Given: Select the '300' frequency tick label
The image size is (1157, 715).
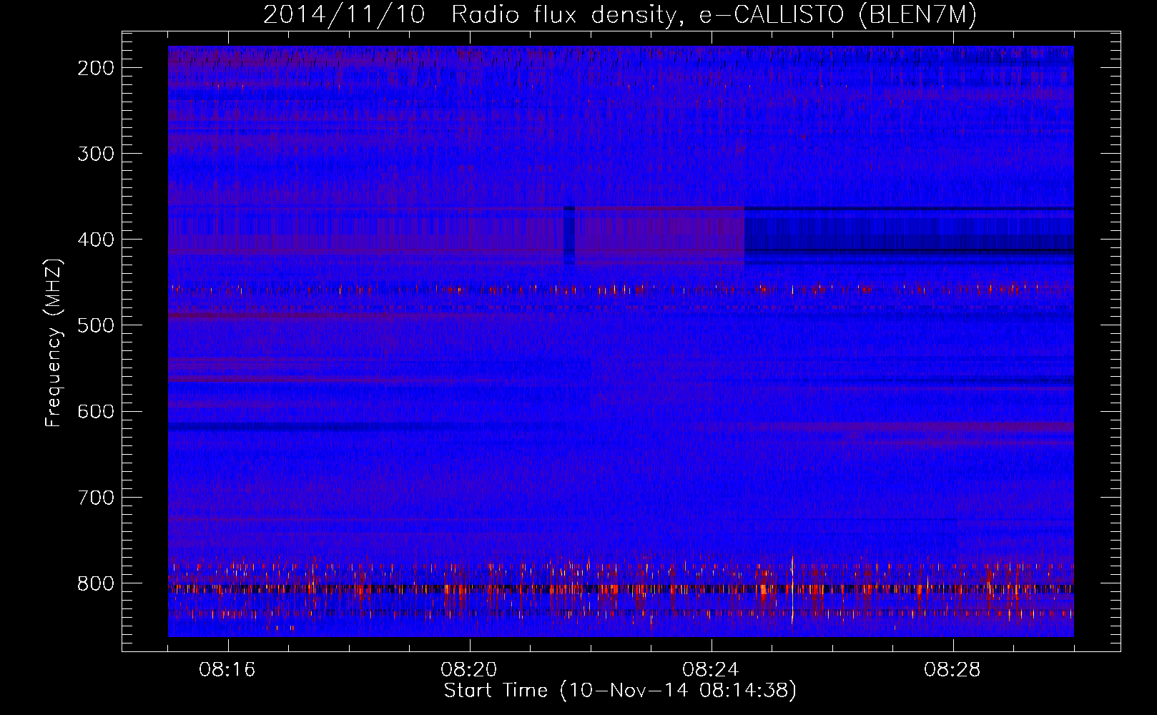Looking at the screenshot, I should (x=95, y=154).
